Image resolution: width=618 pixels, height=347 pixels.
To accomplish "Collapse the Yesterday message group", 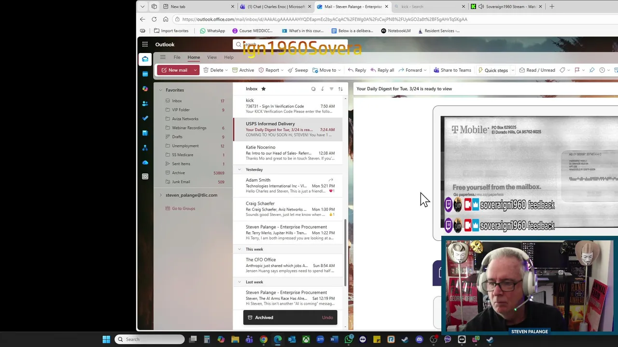I will (x=239, y=170).
